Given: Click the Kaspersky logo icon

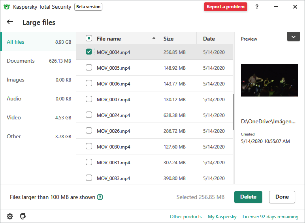Looking at the screenshot, I should coord(7,7).
